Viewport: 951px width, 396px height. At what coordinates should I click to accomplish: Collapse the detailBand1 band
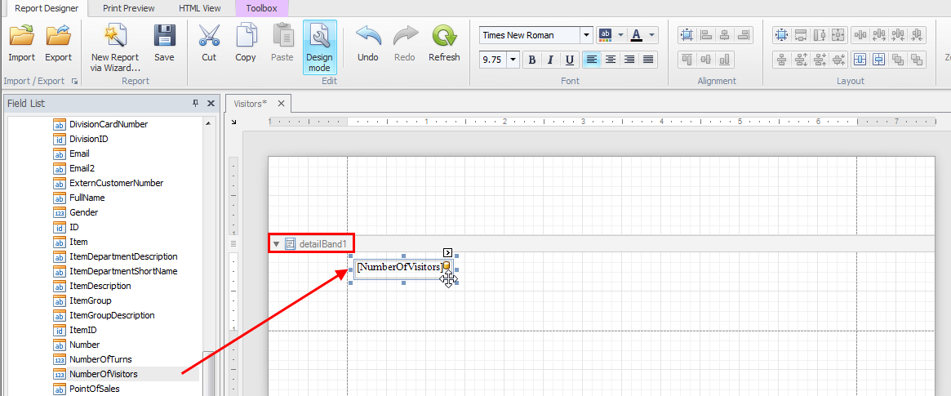pyautogui.click(x=276, y=244)
